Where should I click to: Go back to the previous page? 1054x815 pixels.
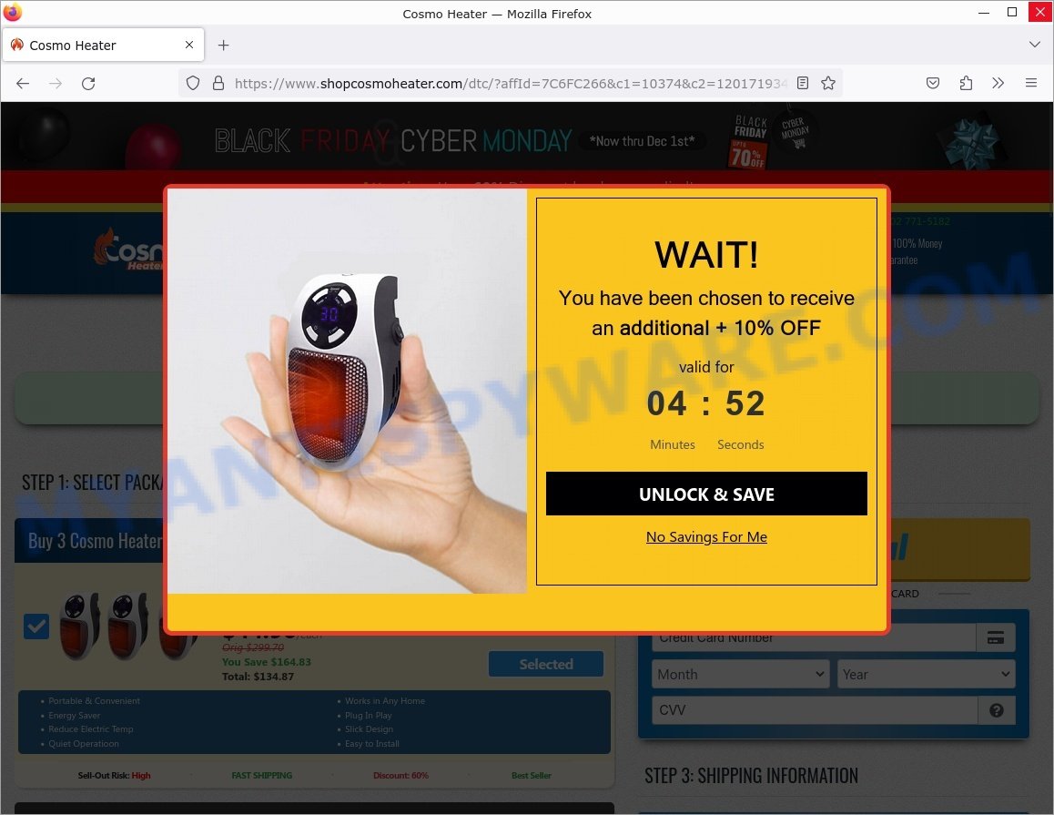click(23, 84)
